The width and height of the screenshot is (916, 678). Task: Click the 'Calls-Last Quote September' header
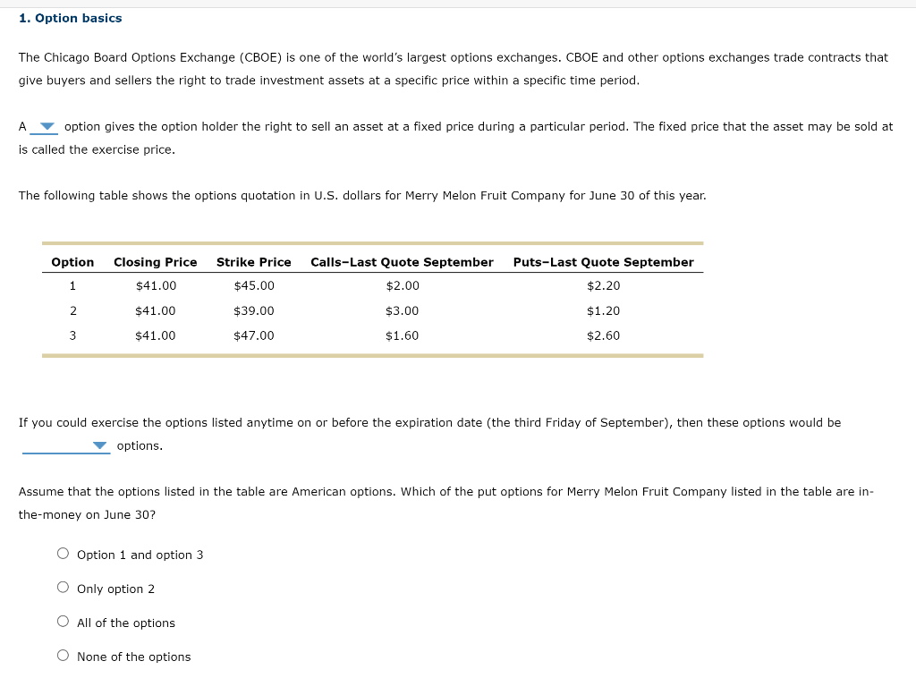[402, 261]
